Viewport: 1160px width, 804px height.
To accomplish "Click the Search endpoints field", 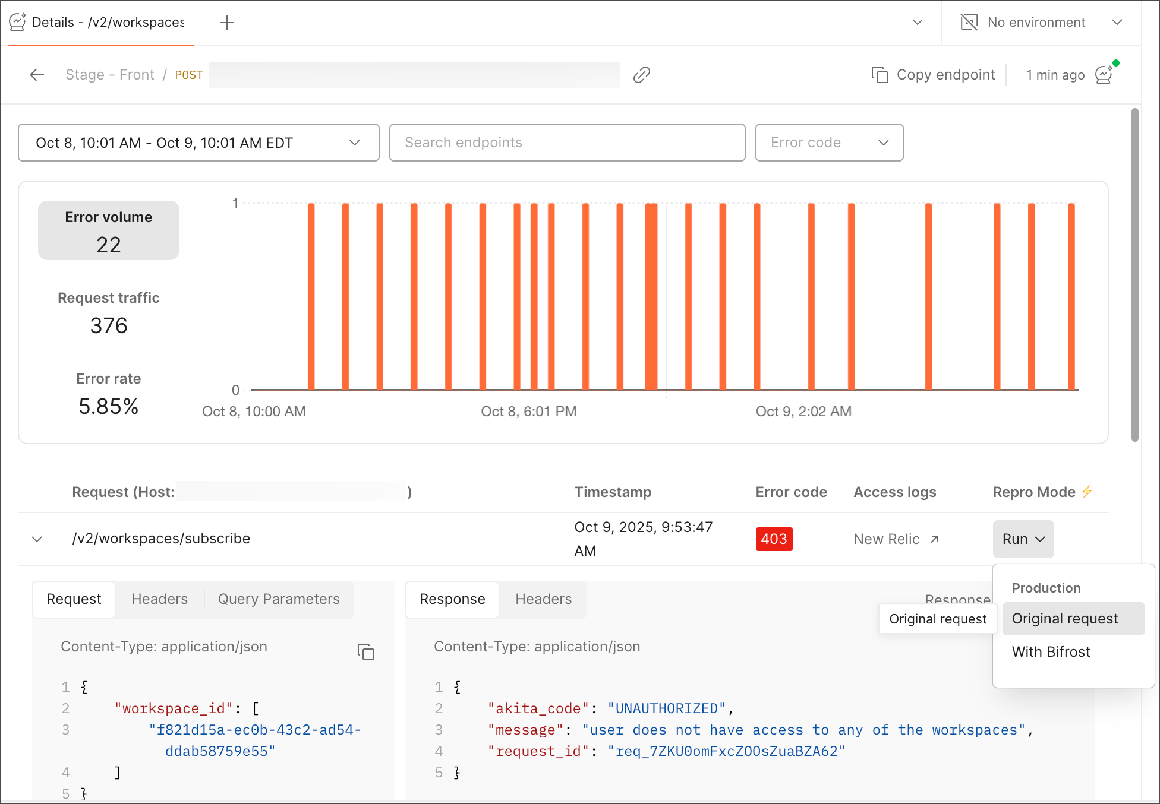I will coord(567,143).
